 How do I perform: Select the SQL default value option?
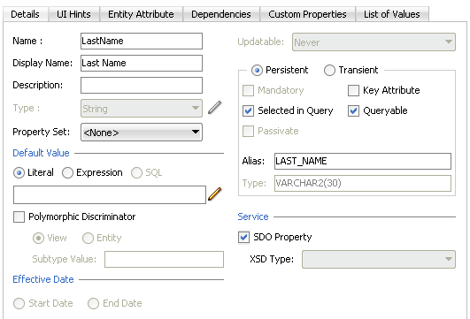click(136, 172)
